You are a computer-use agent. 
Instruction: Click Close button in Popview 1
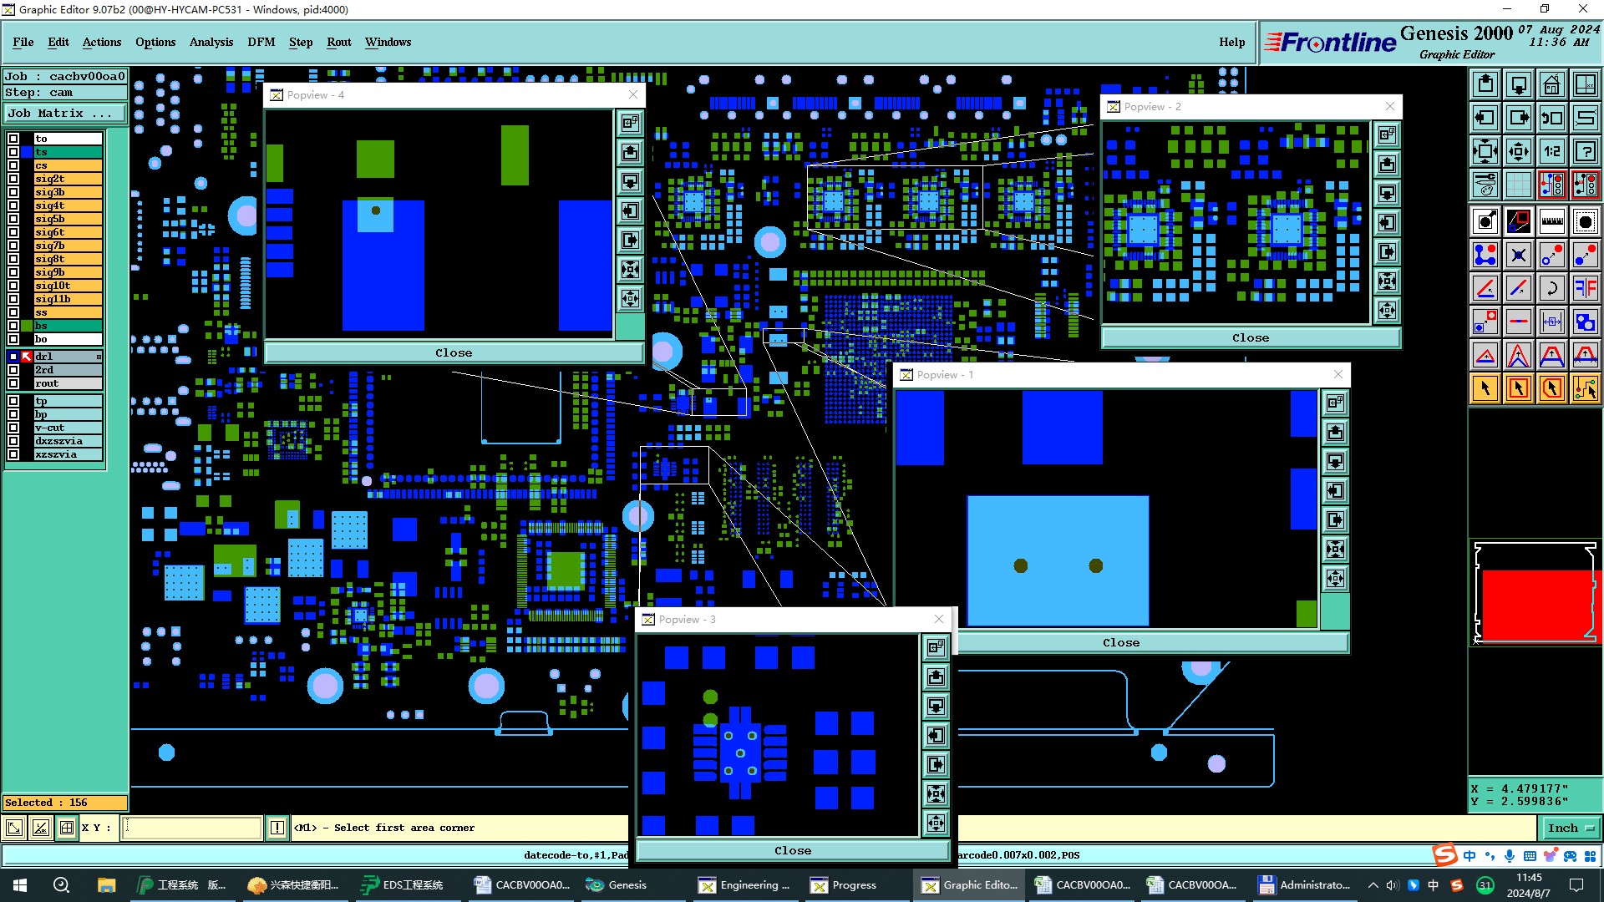point(1121,643)
